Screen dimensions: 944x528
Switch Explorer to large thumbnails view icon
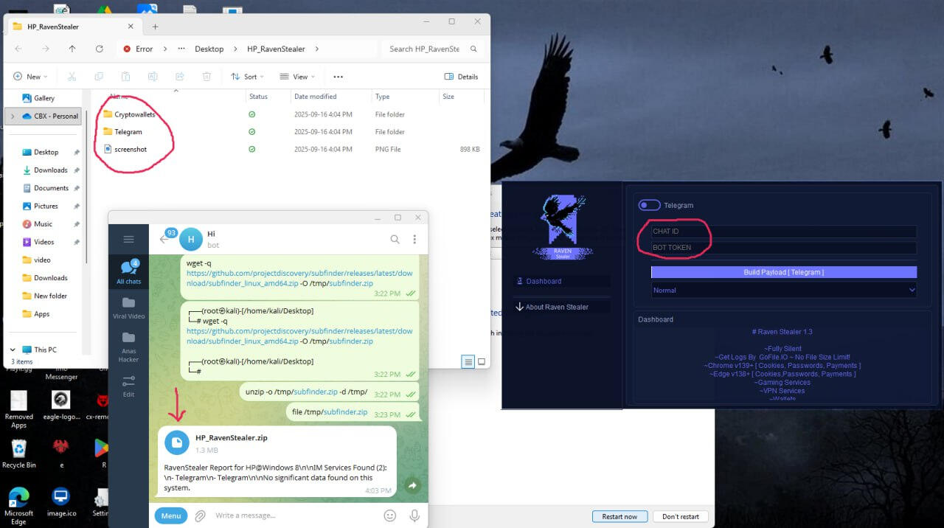(482, 361)
